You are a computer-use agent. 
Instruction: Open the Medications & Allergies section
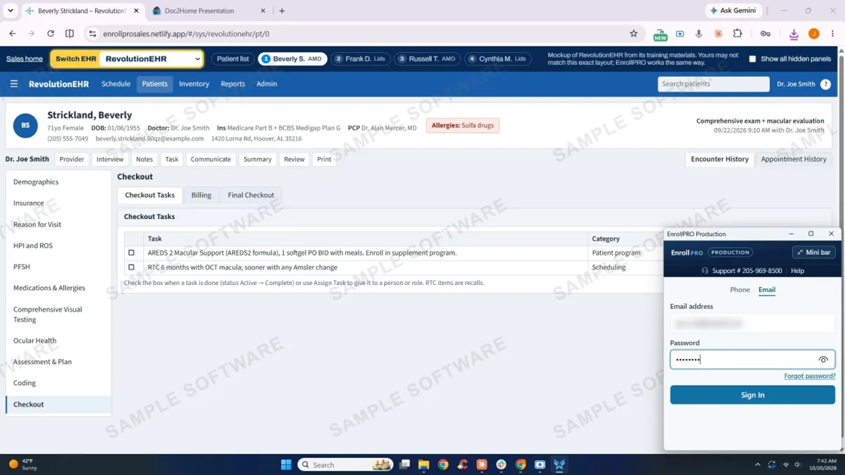tap(49, 288)
